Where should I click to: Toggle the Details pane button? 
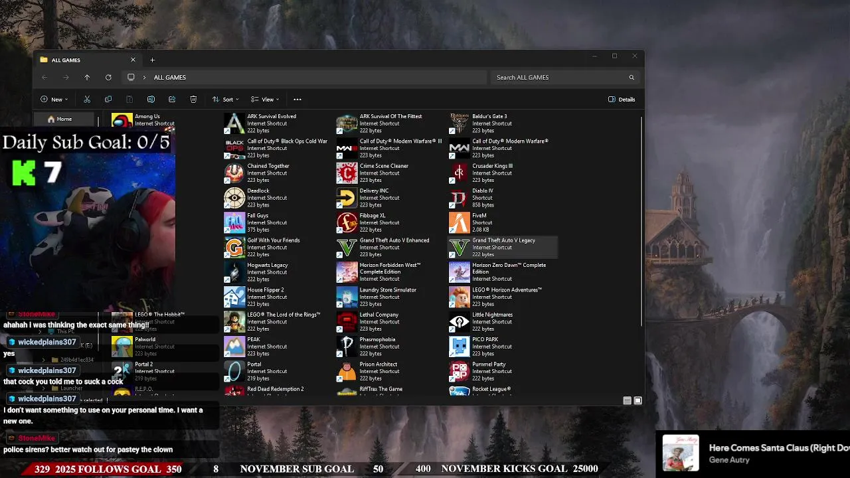[x=622, y=100]
